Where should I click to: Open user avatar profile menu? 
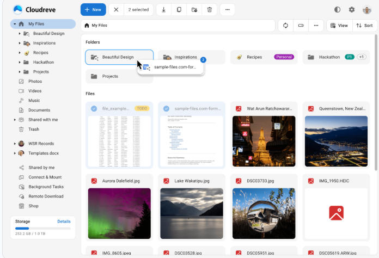(x=367, y=10)
